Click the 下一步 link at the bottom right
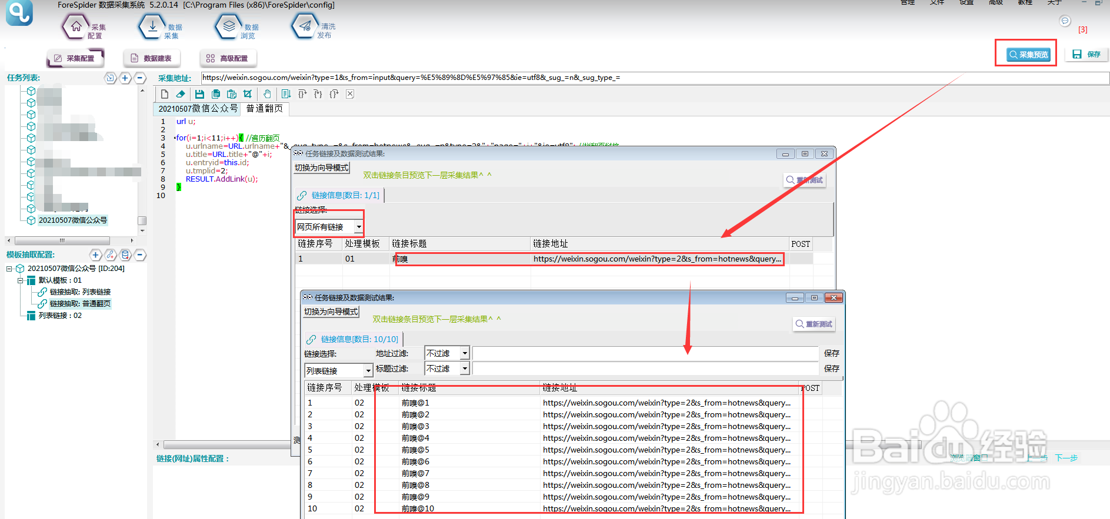1110x519 pixels. point(1066,458)
